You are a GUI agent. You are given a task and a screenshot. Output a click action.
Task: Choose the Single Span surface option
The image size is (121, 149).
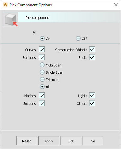[42, 72]
